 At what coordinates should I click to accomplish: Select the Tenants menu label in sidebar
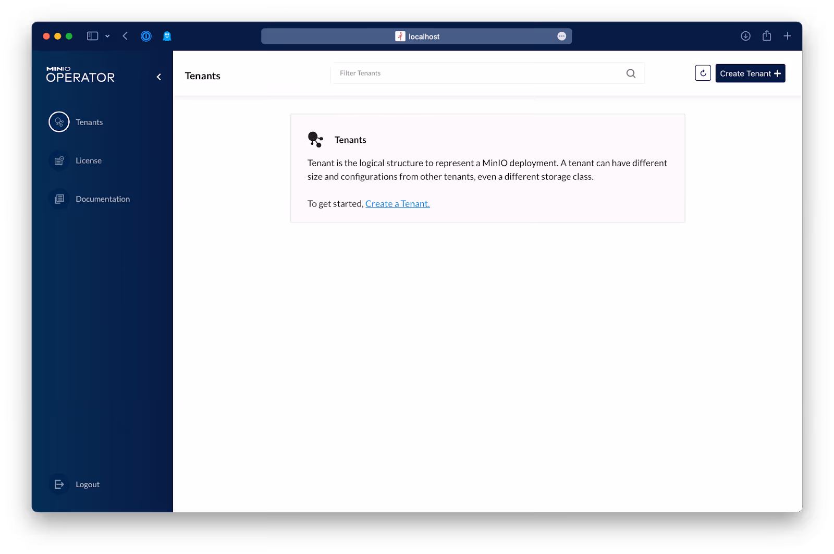(x=89, y=122)
